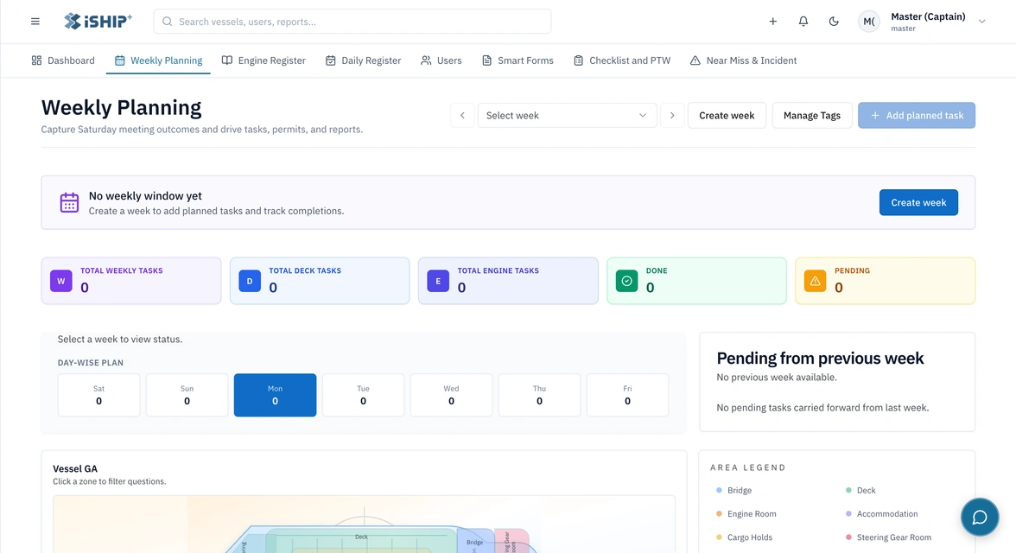Go to next week chevron

tap(672, 116)
